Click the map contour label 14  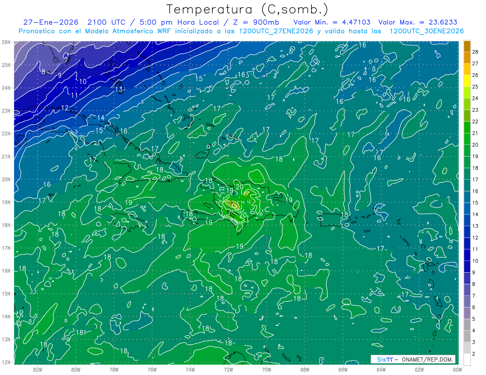tap(101, 118)
